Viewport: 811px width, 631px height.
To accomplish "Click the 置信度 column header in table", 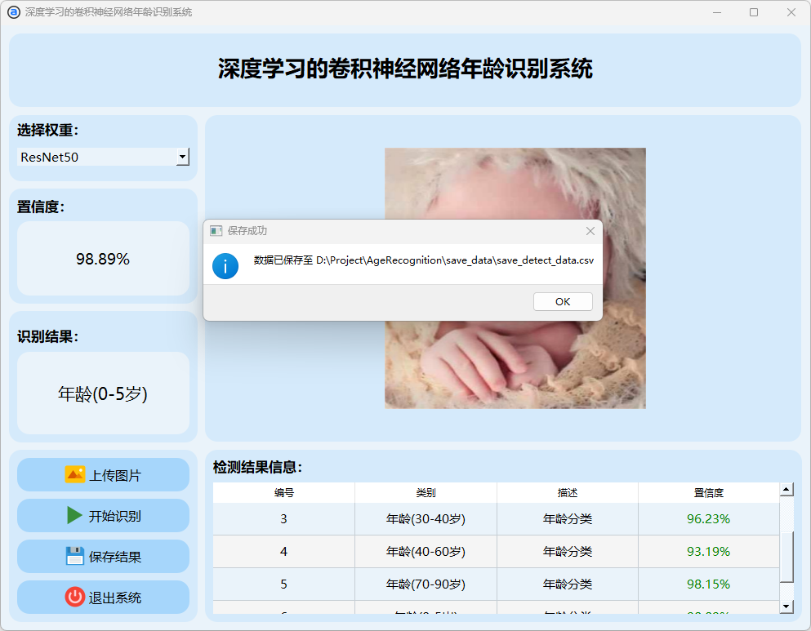I will (x=708, y=493).
